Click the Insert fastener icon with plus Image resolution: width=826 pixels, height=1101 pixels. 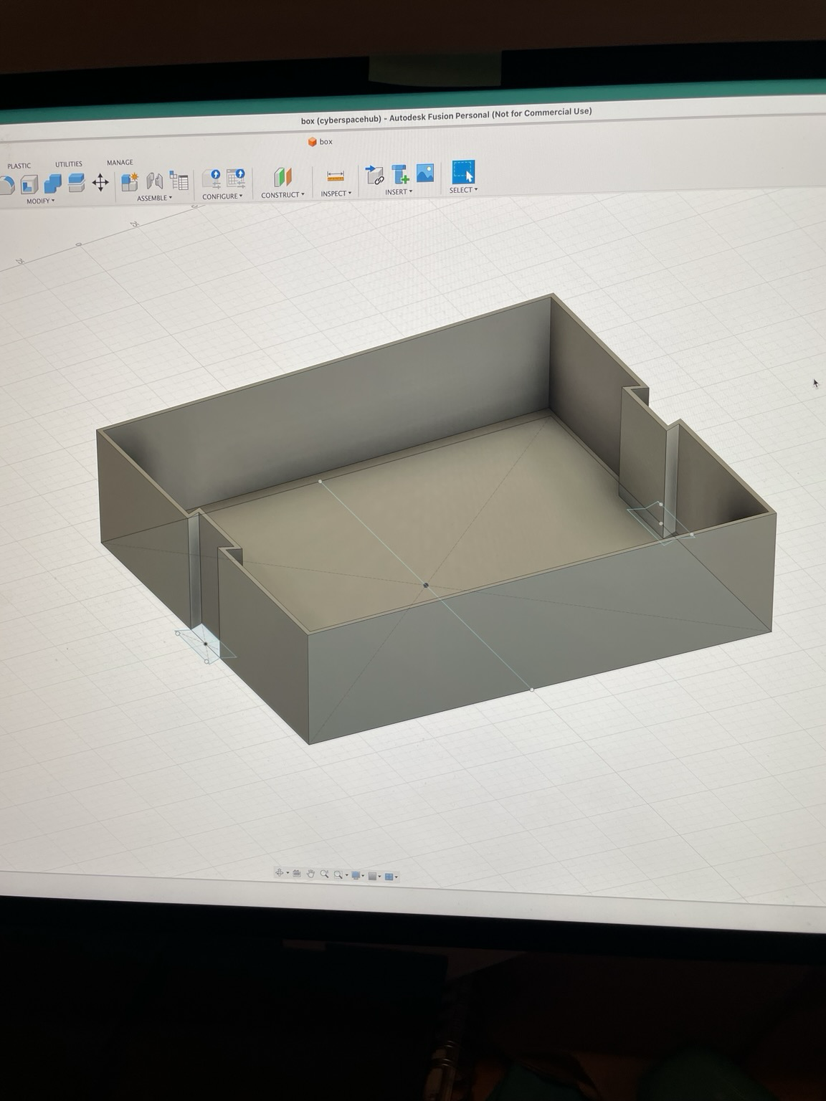(399, 174)
